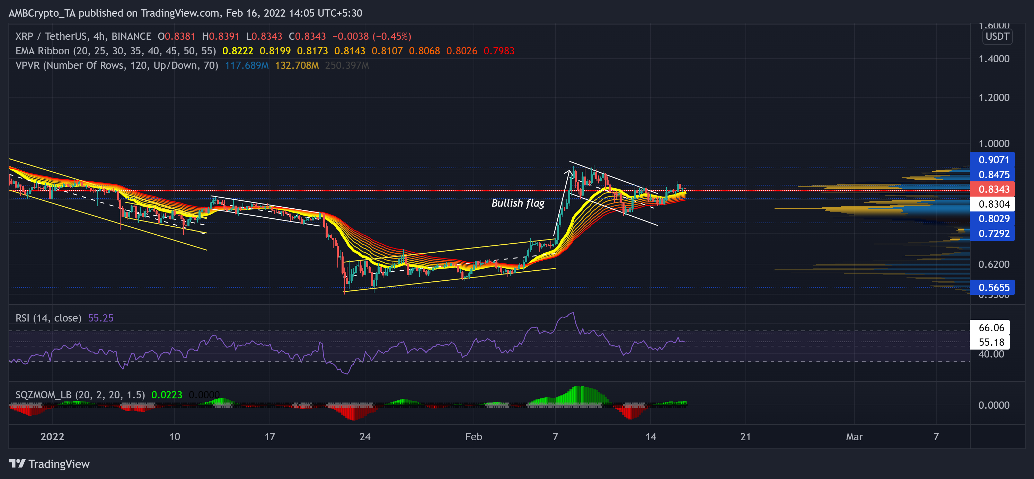Click the 'Bullish flag' chart annotation
The image size is (1034, 479).
[x=518, y=204]
